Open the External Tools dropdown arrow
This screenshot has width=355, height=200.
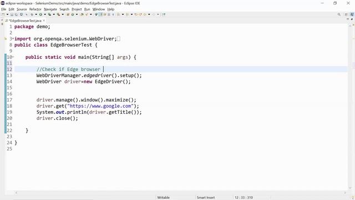pyautogui.click(x=63, y=14)
